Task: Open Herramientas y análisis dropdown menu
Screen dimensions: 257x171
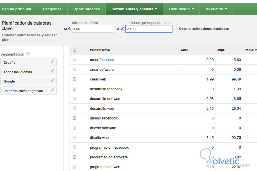Action: [x=134, y=9]
